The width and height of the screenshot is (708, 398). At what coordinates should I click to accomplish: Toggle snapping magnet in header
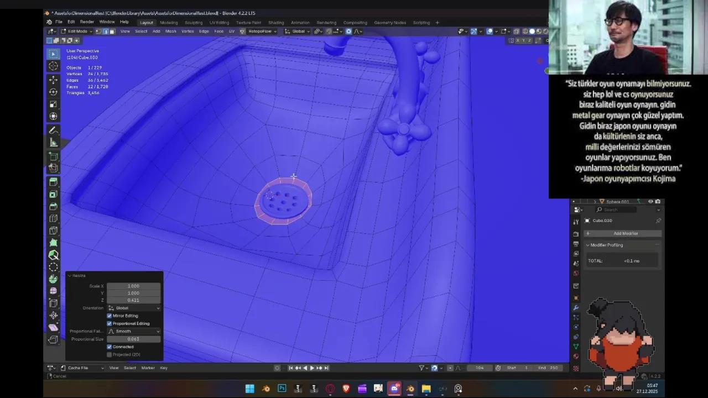click(329, 32)
